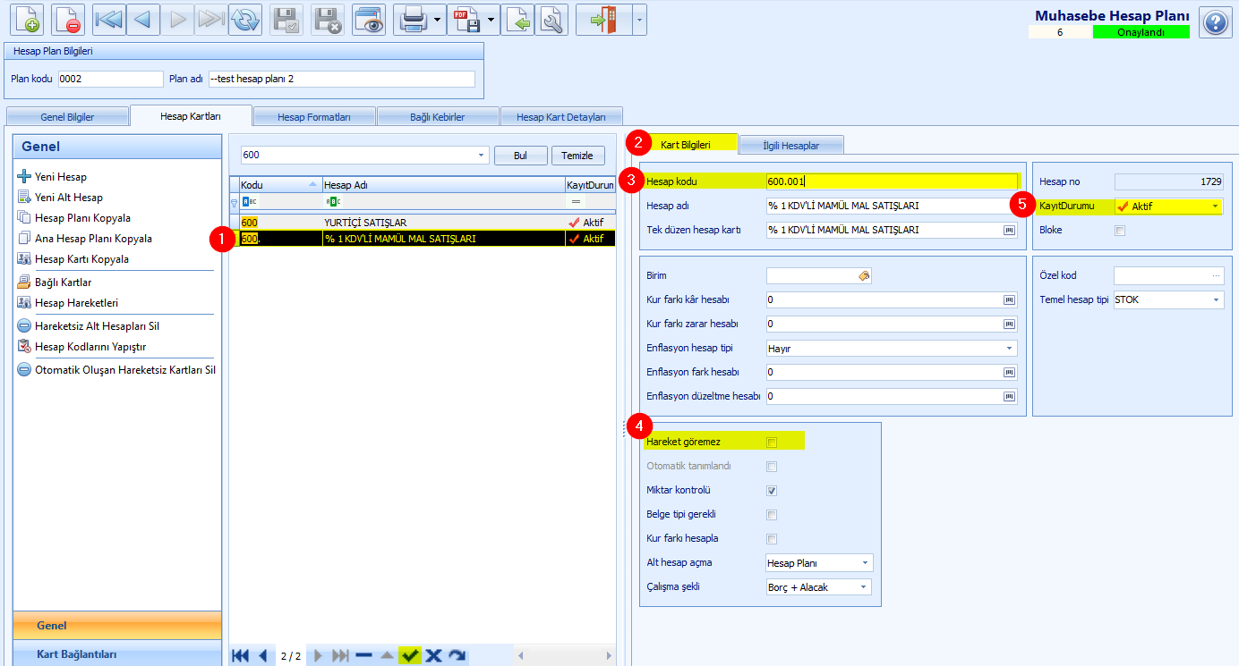Viewport: 1239px width, 666px height.
Task: Click Hareketsiz Alt Hesapları Sil
Action: tap(97, 326)
